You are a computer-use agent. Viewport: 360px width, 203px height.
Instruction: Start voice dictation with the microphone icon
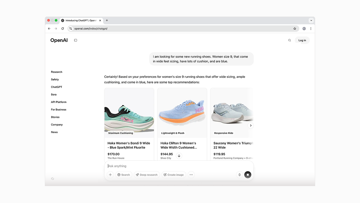[x=240, y=175]
